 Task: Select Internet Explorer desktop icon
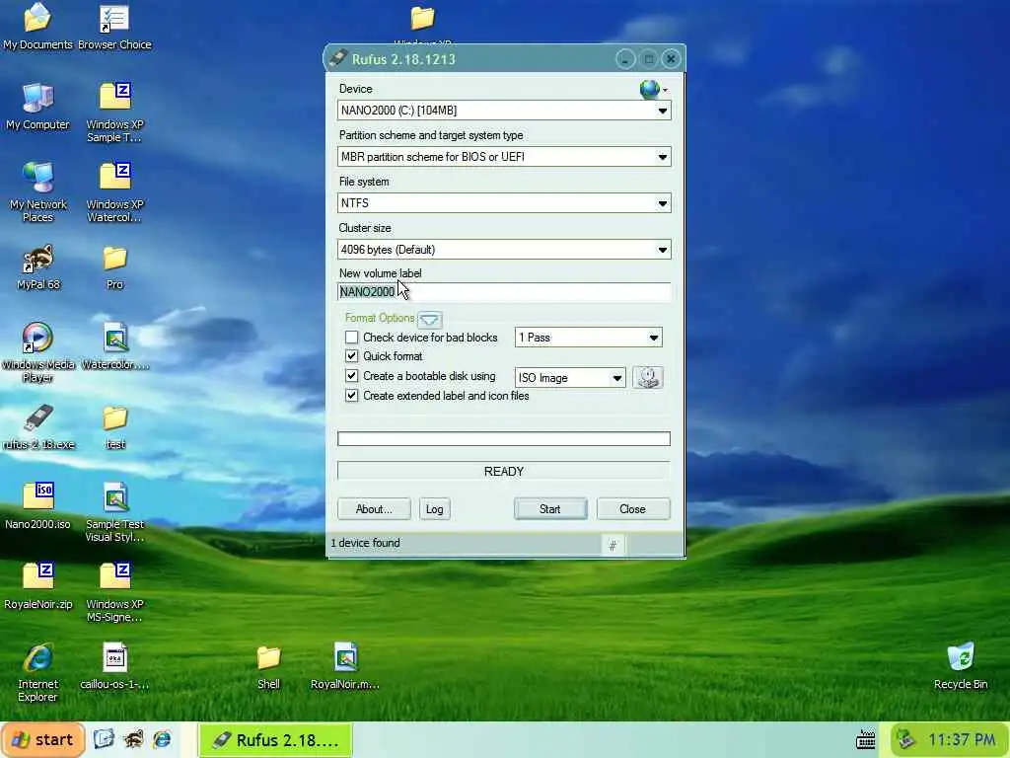click(x=37, y=672)
